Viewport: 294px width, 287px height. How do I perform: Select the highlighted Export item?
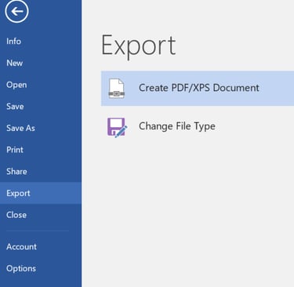click(x=41, y=193)
